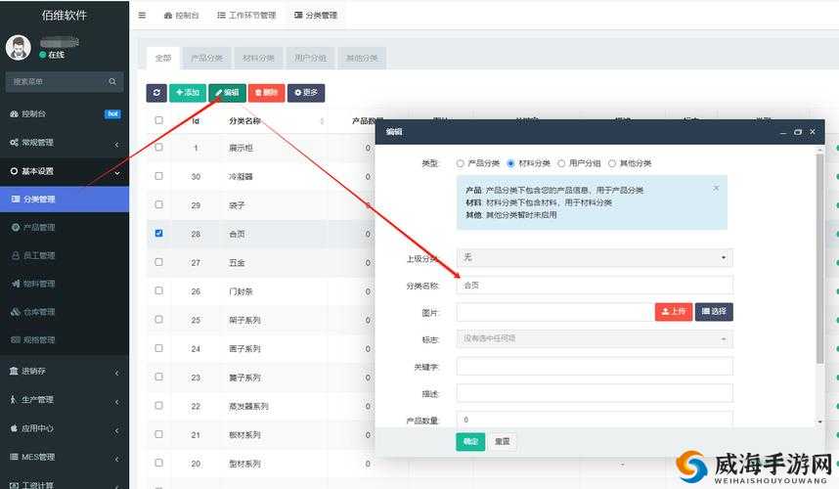
Task: Expand the 生产管理 sidebar group
Action: coord(65,400)
